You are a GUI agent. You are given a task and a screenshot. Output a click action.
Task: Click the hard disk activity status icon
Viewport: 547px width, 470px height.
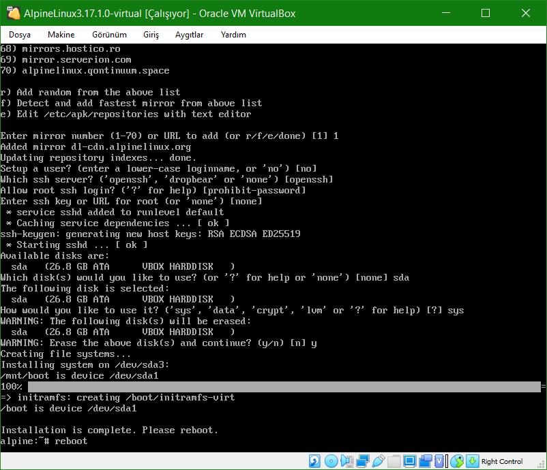pyautogui.click(x=314, y=461)
